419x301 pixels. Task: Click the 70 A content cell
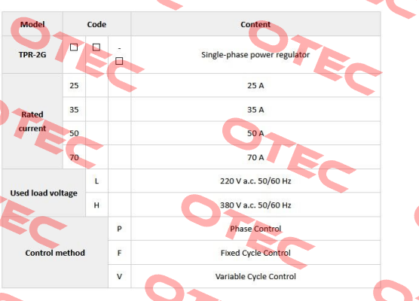[255, 157]
